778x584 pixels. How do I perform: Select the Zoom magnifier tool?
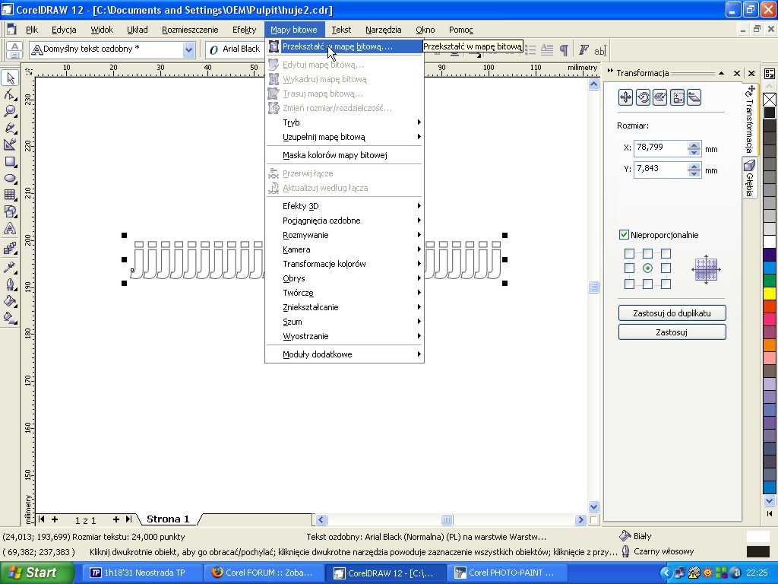pyautogui.click(x=10, y=111)
